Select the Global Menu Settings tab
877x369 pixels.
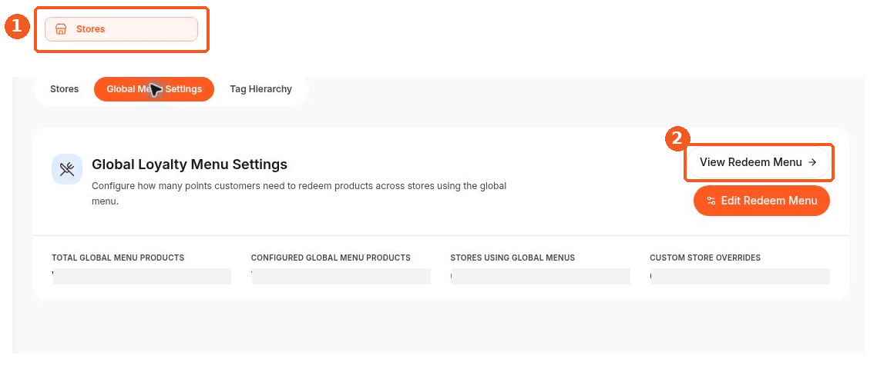click(154, 89)
